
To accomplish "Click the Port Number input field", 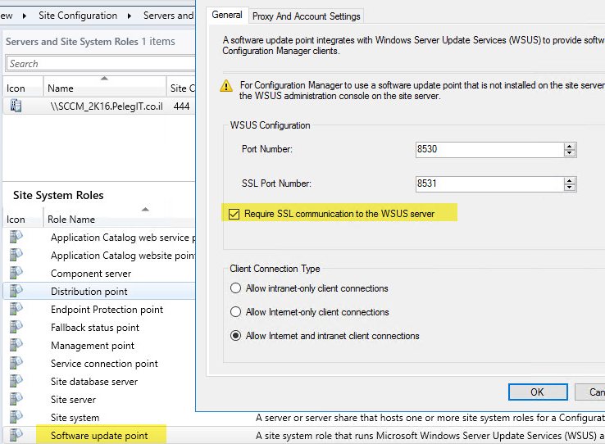I will (489, 150).
